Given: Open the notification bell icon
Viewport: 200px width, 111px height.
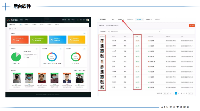Looking at the screenshot, I should click(x=78, y=20).
